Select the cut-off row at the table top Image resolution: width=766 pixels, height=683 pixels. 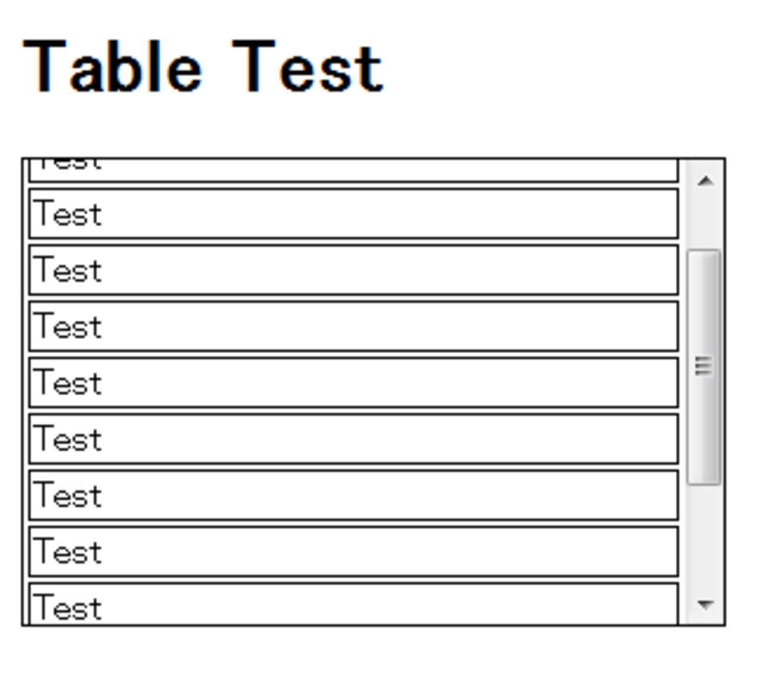point(354,170)
